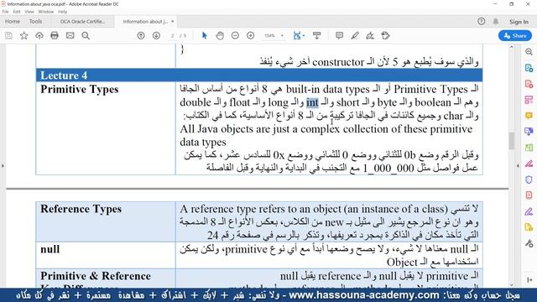Open the More Tools wrench icon
This screenshot has height=302, width=537.
[x=529, y=243]
